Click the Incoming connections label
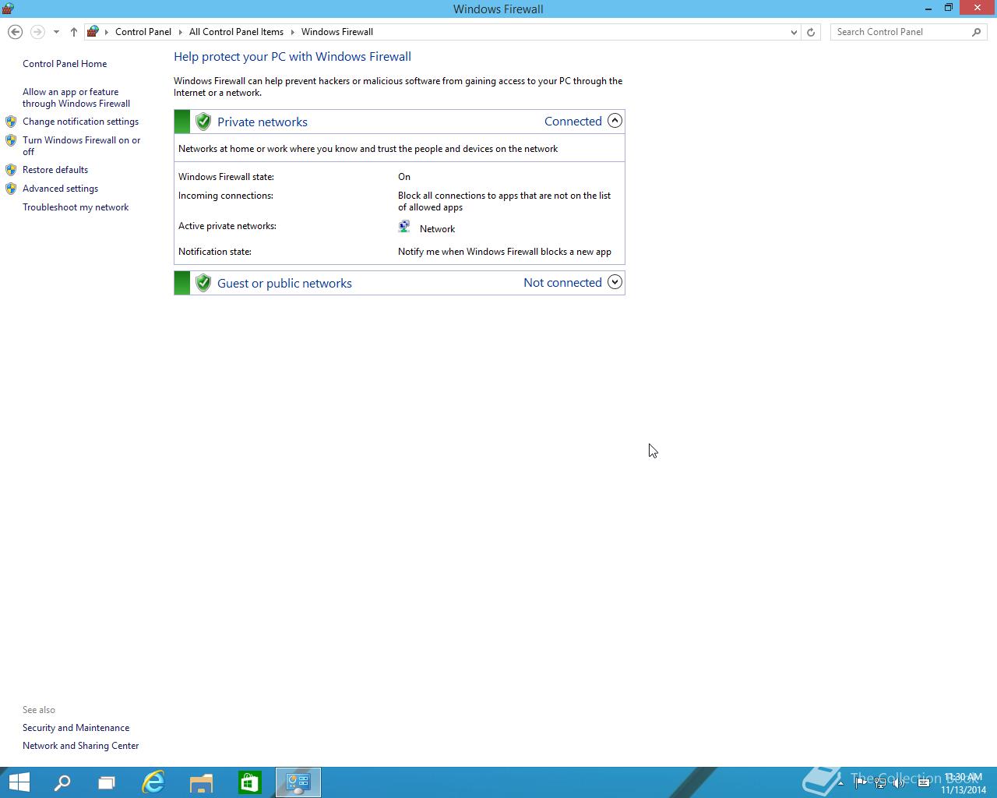The height and width of the screenshot is (798, 997). coord(226,196)
